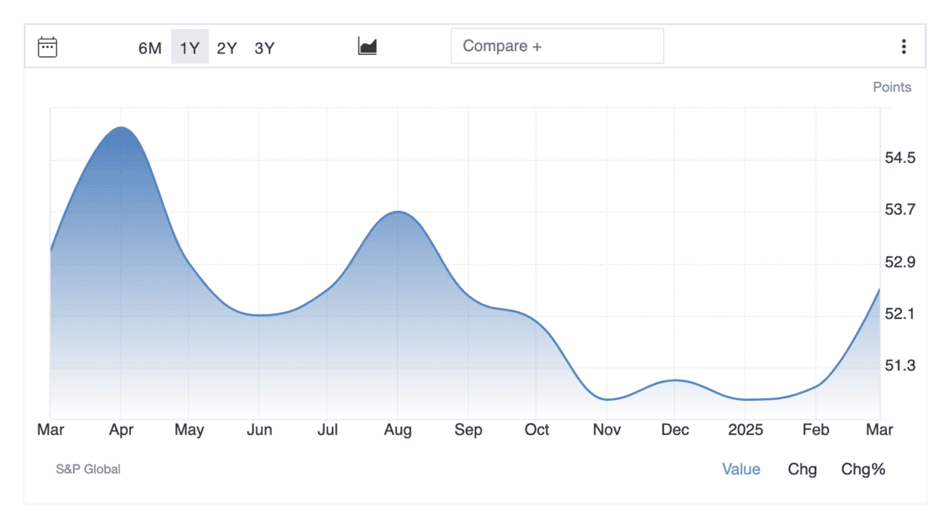Image resolution: width=942 pixels, height=523 pixels.
Task: Click the 54.5 y-axis value
Action: click(900, 158)
